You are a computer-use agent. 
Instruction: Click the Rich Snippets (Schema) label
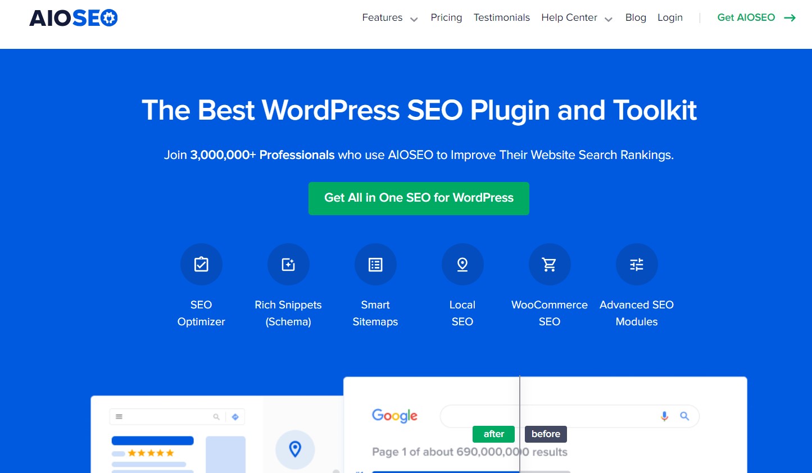point(288,313)
